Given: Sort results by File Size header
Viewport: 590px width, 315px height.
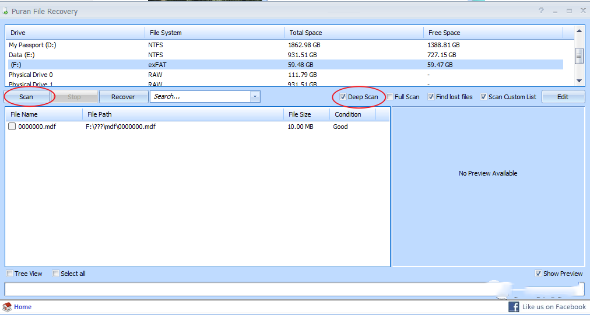Looking at the screenshot, I should tap(307, 114).
